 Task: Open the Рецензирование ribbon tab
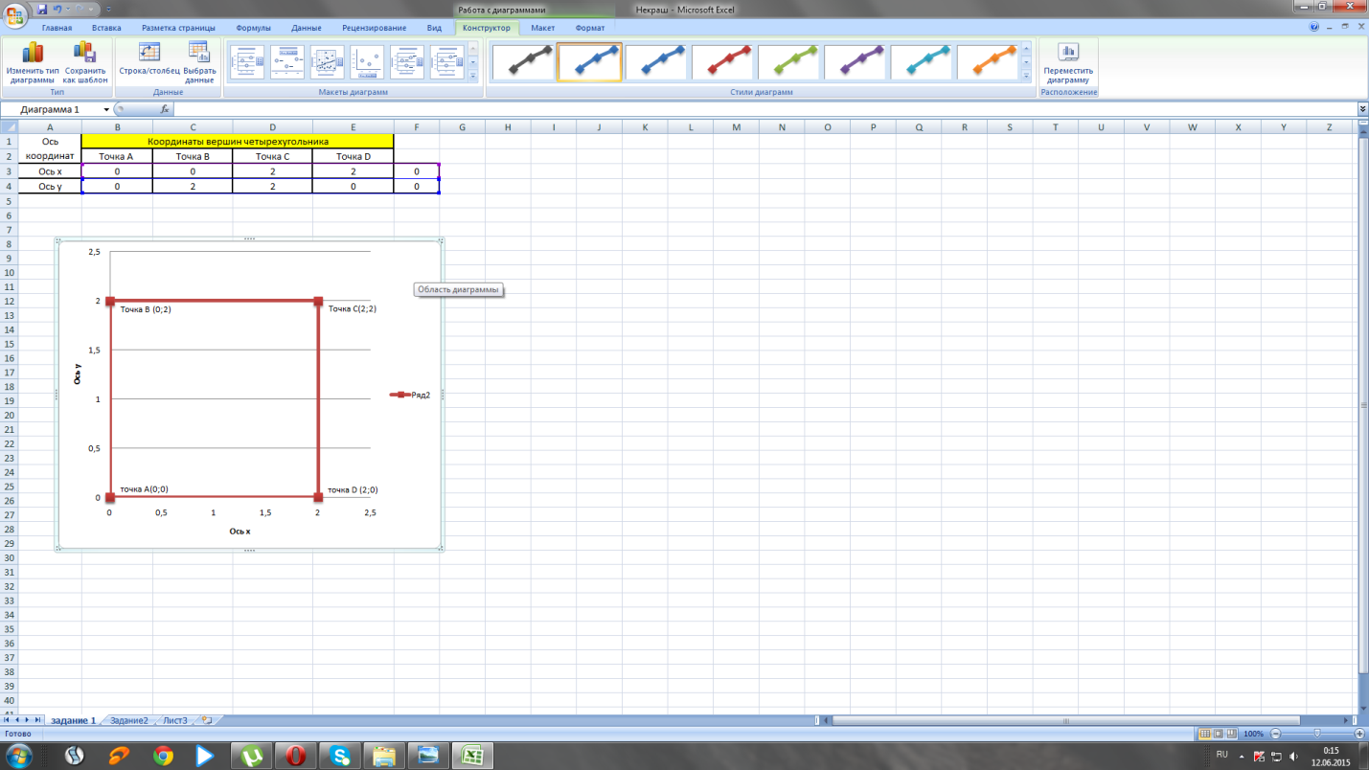[x=374, y=29]
